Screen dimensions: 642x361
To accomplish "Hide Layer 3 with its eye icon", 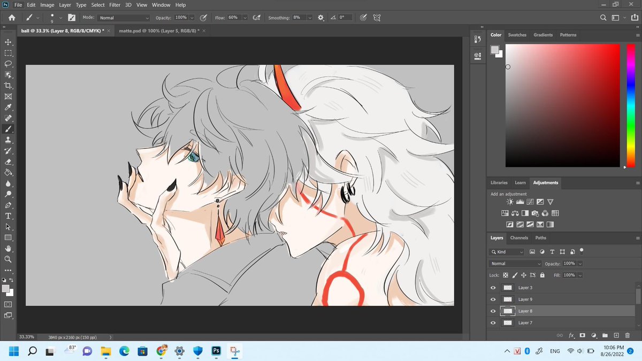I will [493, 288].
